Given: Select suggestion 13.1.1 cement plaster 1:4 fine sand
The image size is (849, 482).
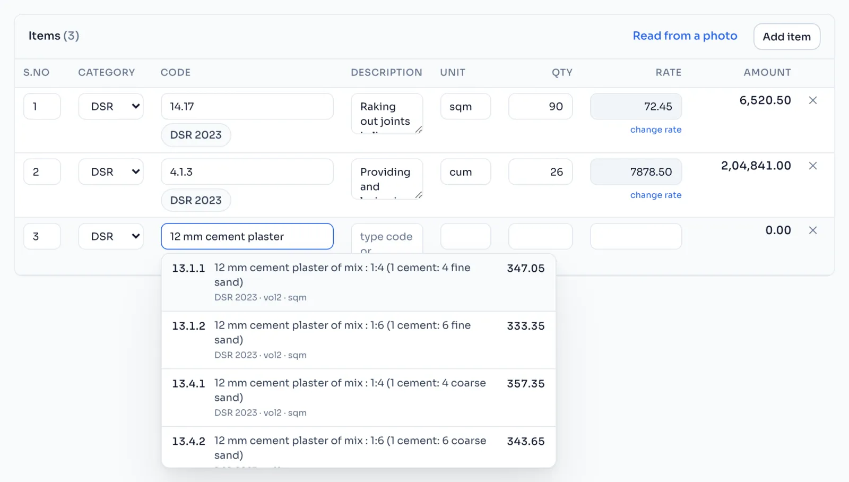Looking at the screenshot, I should pos(359,282).
